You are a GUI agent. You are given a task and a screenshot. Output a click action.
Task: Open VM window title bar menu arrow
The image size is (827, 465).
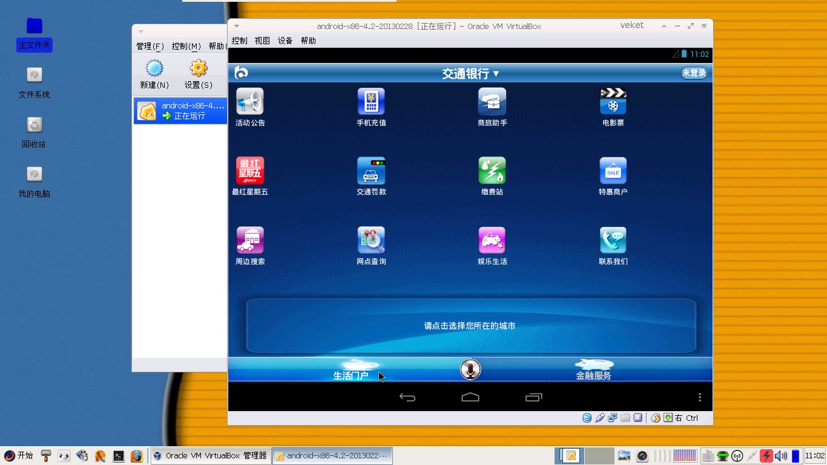(x=237, y=26)
